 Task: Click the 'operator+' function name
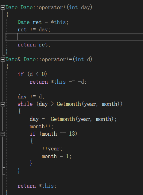(52, 7)
